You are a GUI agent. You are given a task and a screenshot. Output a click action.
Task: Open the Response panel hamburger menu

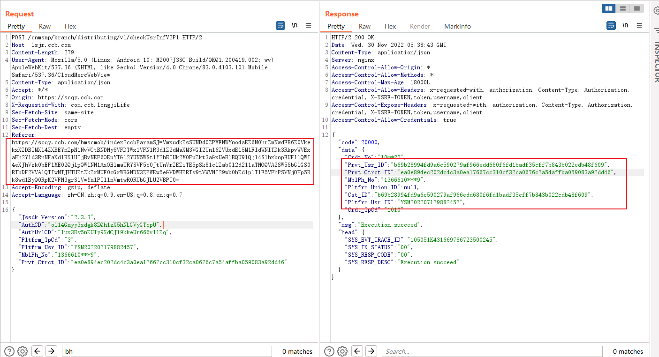[639, 25]
